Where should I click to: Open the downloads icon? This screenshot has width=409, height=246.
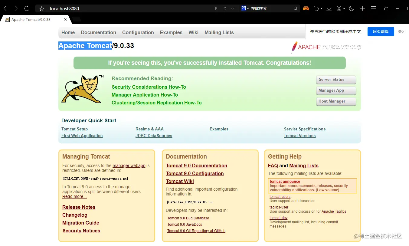click(x=329, y=8)
